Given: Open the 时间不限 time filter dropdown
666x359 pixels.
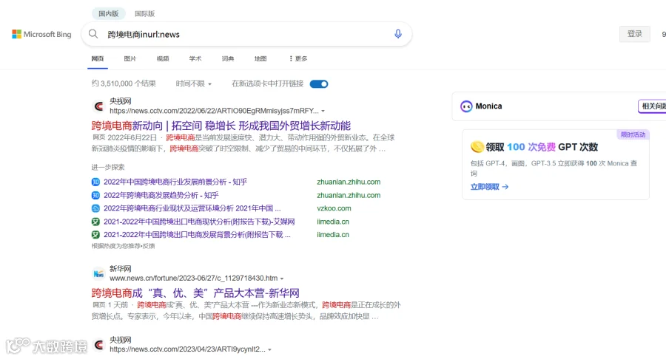Looking at the screenshot, I should (194, 84).
